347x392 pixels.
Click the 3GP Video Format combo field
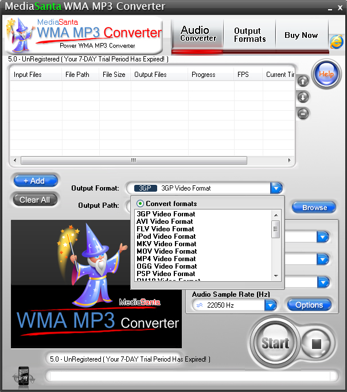tap(204, 188)
